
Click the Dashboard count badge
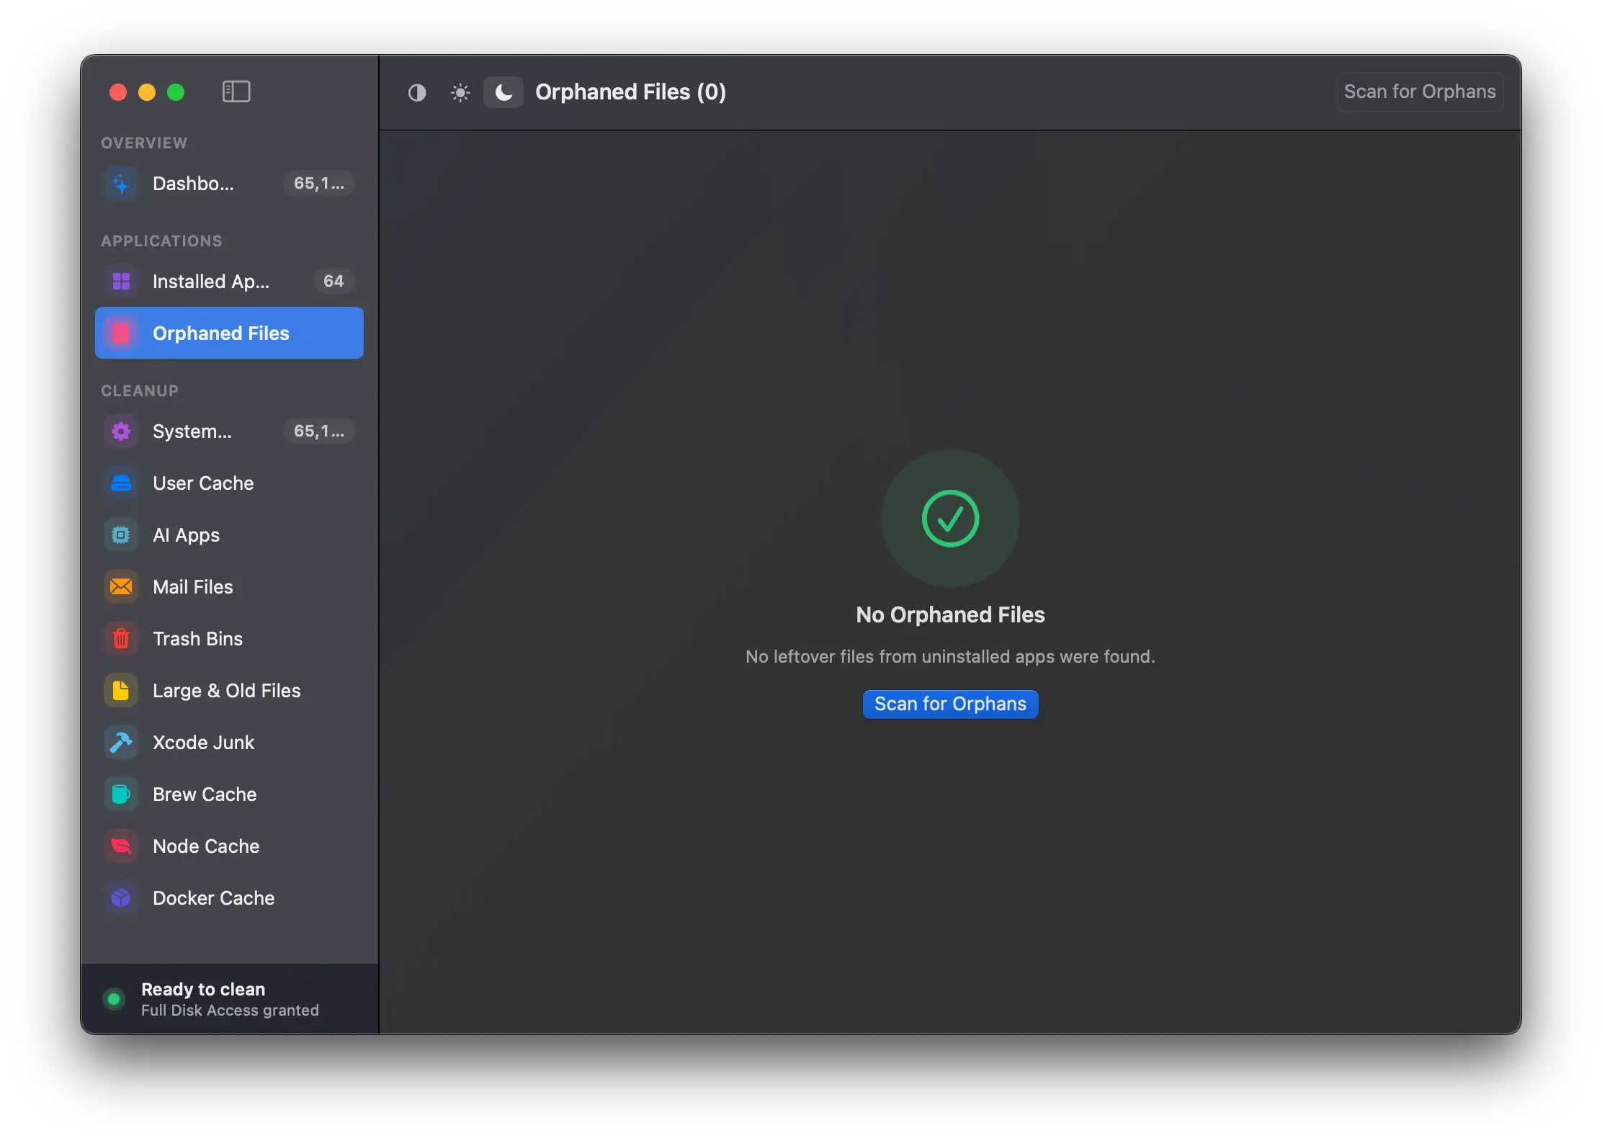[319, 184]
